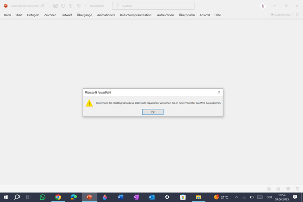Click the Aufzeichnen button at top right
Screen dimensions: 303x202
pos(281,15)
